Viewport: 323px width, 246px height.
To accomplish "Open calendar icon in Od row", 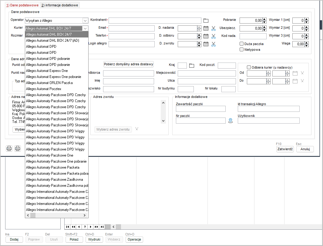I will 295,73.
